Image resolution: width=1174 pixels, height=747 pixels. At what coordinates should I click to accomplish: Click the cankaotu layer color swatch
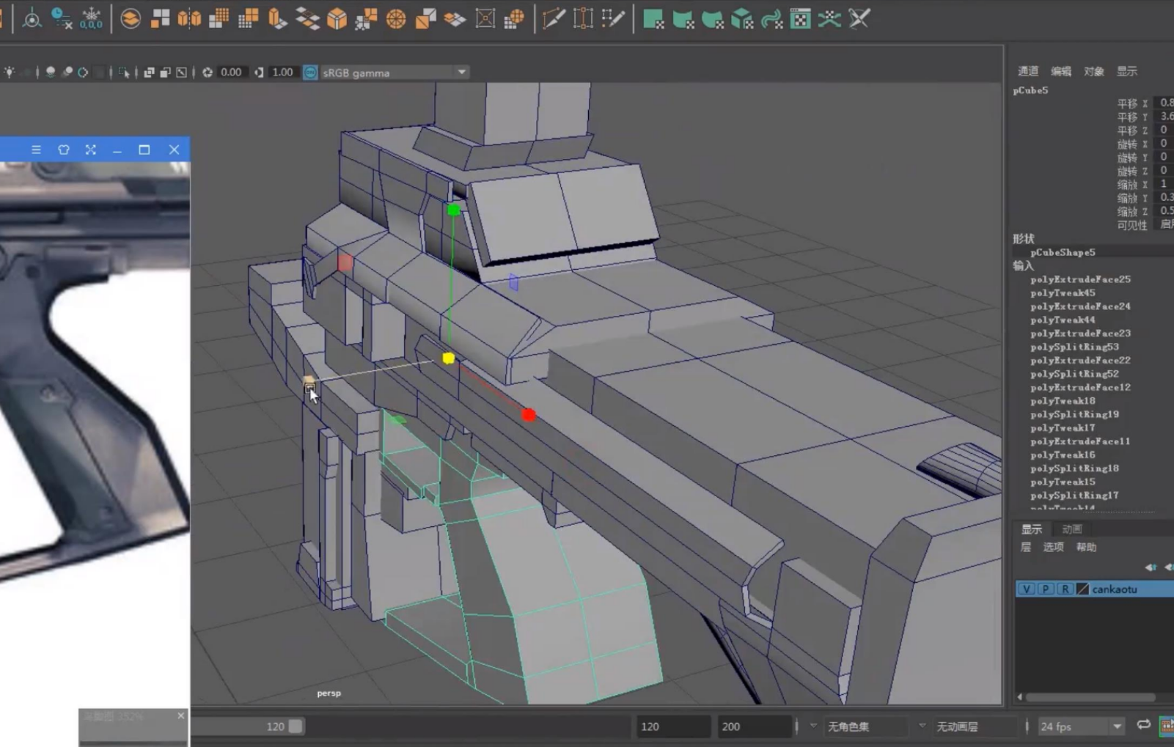click(1082, 589)
